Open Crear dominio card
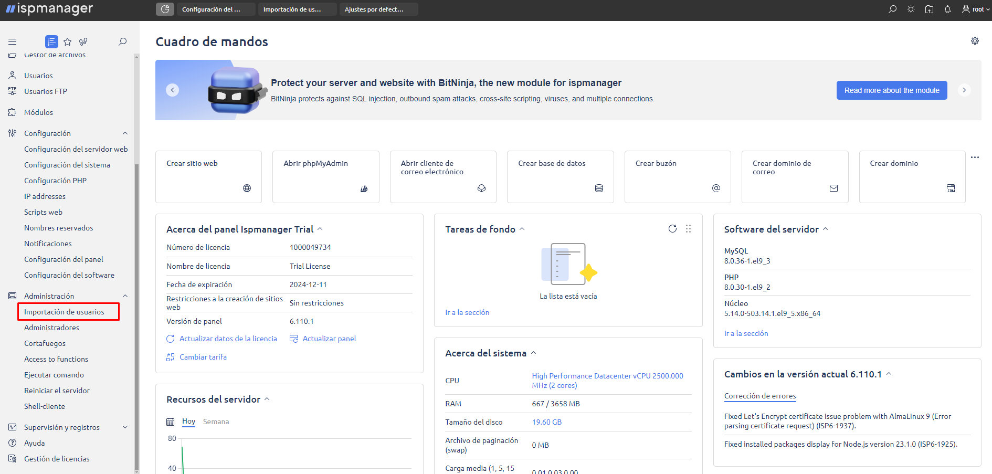 point(912,177)
